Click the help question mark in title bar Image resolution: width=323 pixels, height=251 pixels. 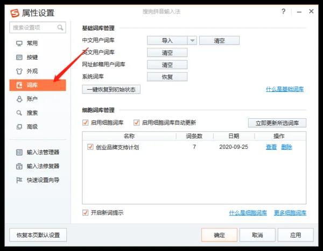coord(283,12)
